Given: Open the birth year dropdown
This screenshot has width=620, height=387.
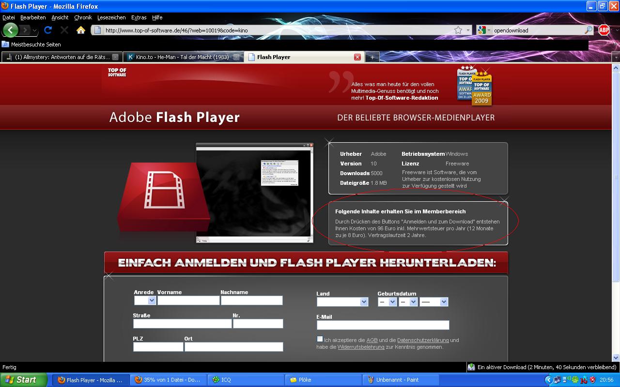Looking at the screenshot, I should (434, 302).
